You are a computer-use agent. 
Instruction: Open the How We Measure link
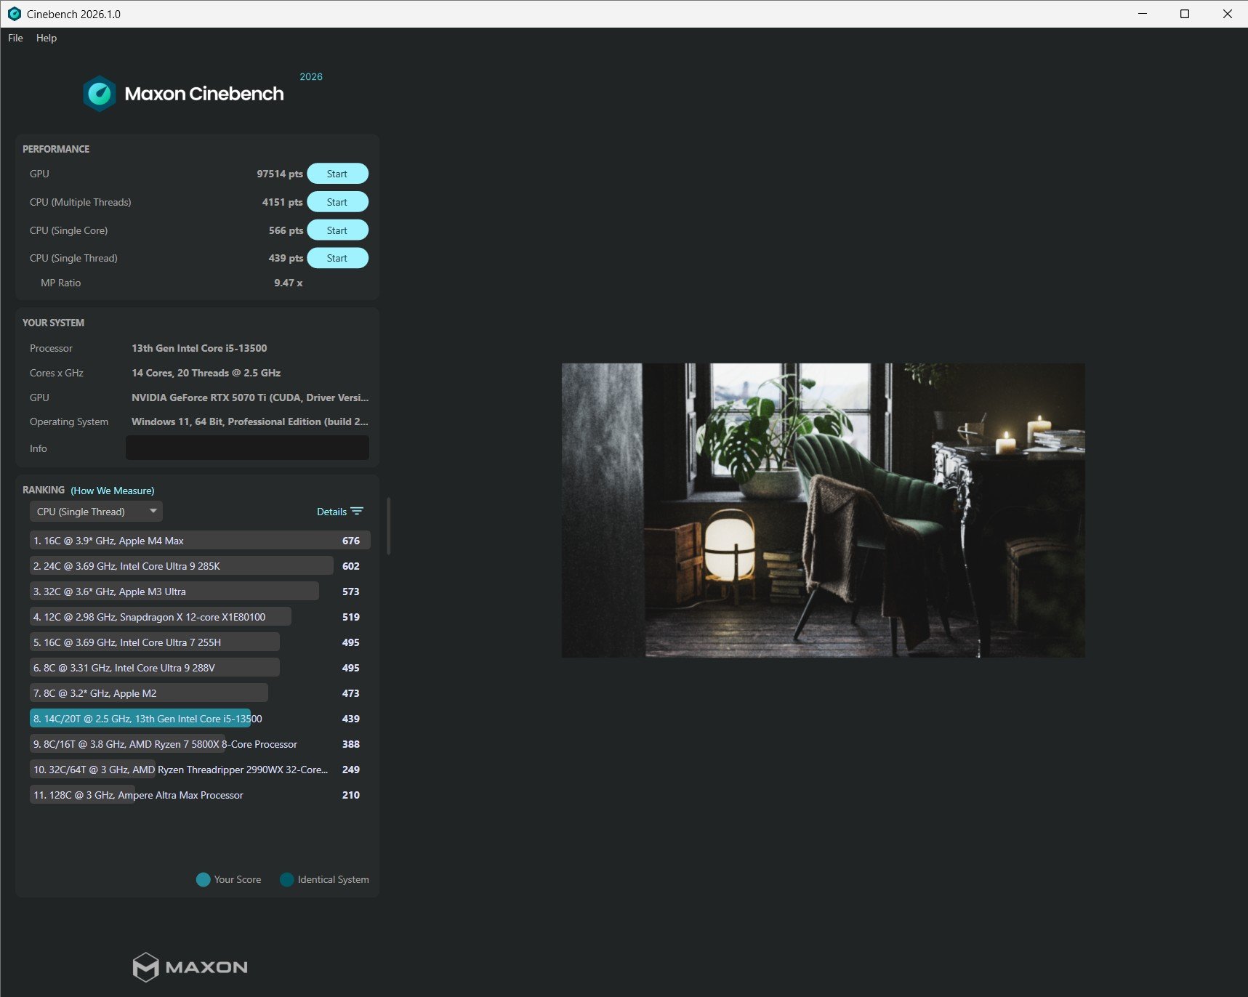point(113,491)
